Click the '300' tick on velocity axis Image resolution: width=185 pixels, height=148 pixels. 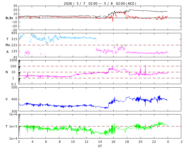tap(14, 111)
